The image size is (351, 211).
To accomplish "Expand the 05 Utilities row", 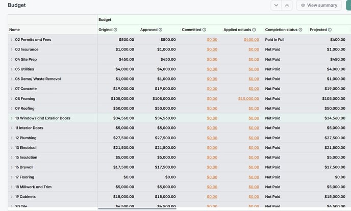I will [x=11, y=69].
